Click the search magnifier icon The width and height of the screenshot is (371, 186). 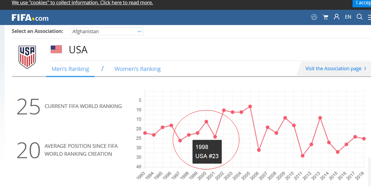(359, 17)
